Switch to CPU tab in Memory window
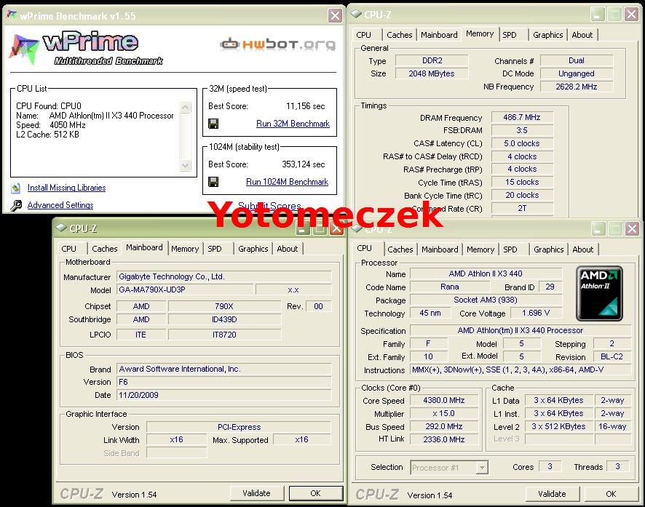 tap(364, 35)
